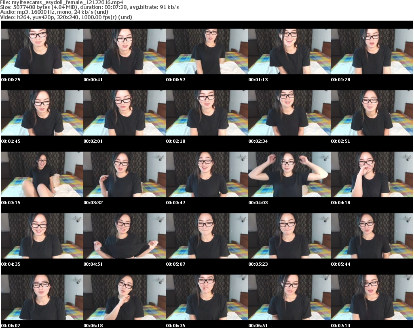Select the thumbnail frame above 00:04:35

42,236
